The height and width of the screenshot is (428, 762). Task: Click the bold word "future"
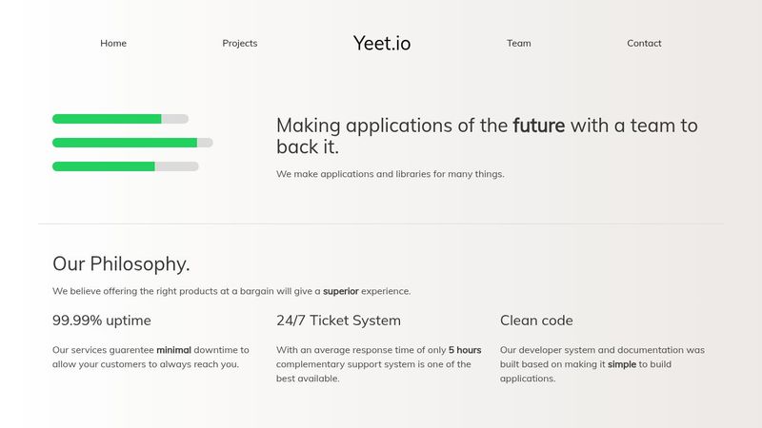point(539,126)
